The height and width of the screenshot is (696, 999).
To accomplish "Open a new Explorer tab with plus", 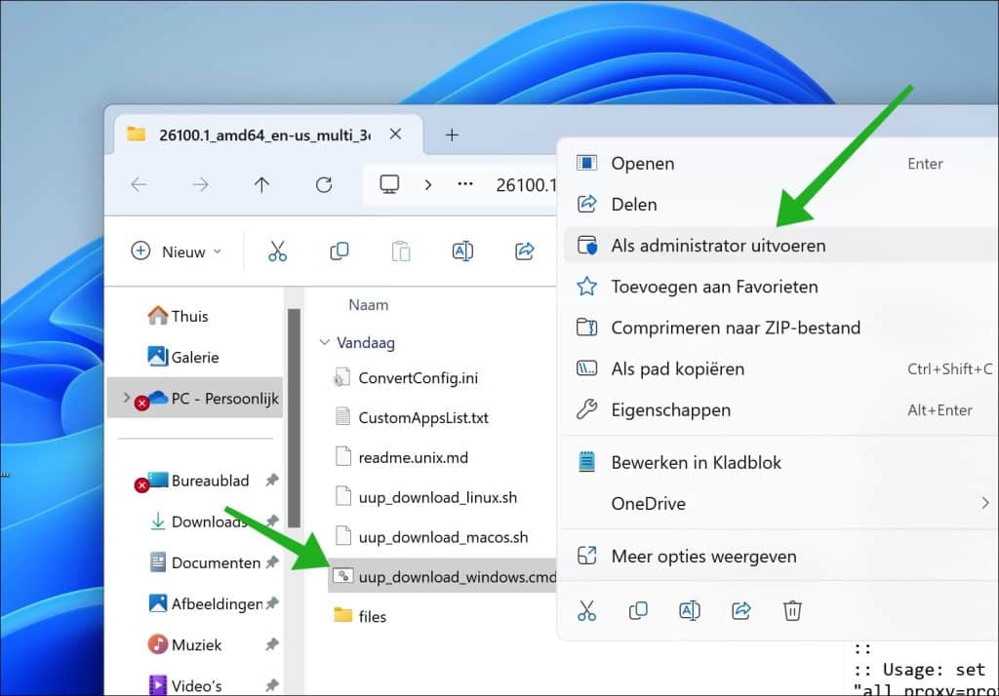I will click(x=452, y=135).
